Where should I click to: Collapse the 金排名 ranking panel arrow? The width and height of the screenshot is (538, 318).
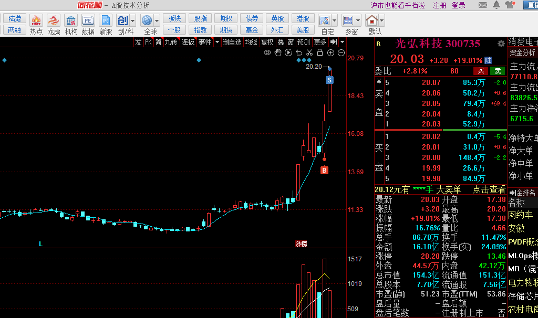pos(513,193)
